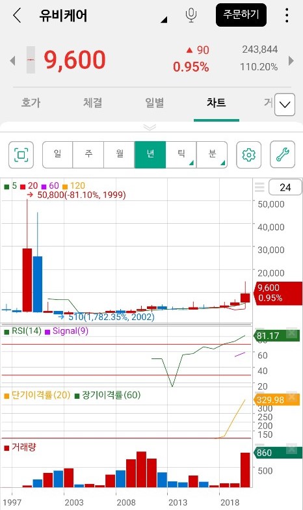Tap the 2018 year axis label

click(230, 502)
